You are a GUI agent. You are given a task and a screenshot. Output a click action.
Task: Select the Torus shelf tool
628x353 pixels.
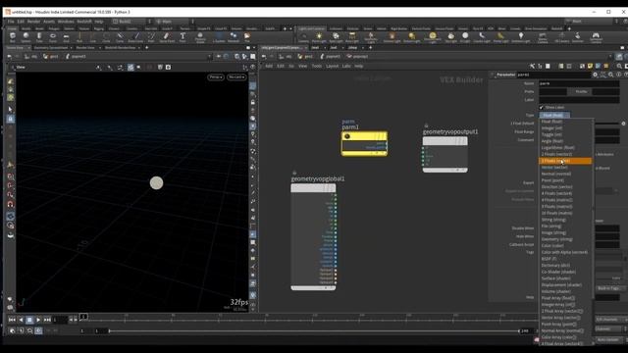pyautogui.click(x=52, y=37)
